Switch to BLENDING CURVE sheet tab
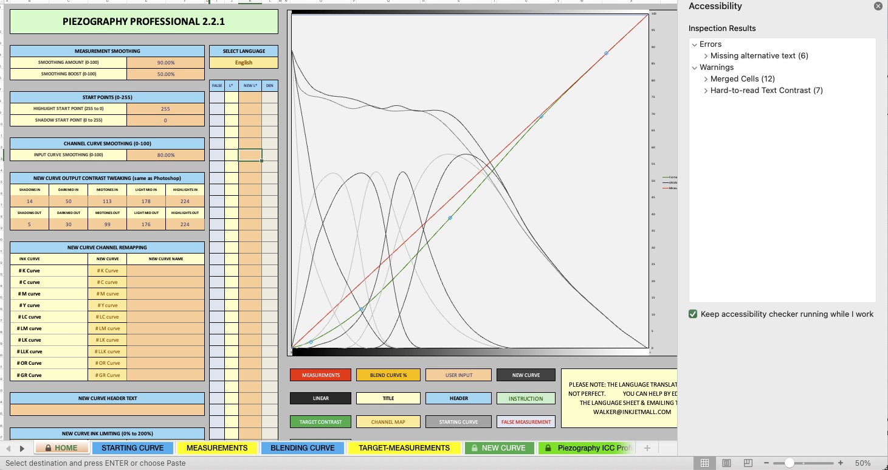The height and width of the screenshot is (470, 888). 302,448
